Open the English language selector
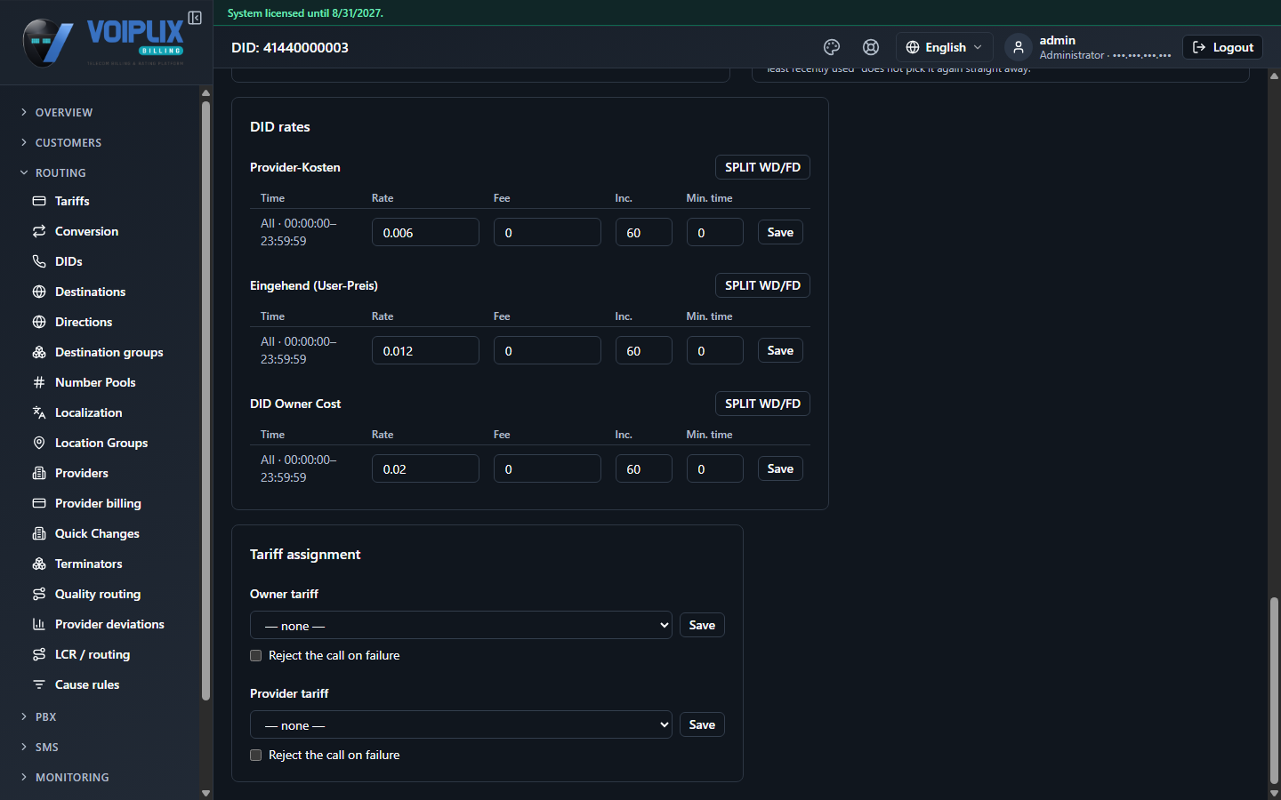Viewport: 1281px width, 800px height. (x=945, y=47)
